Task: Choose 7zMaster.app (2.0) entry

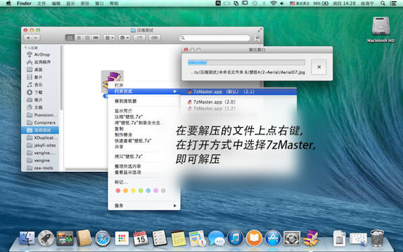Action: pos(238,102)
